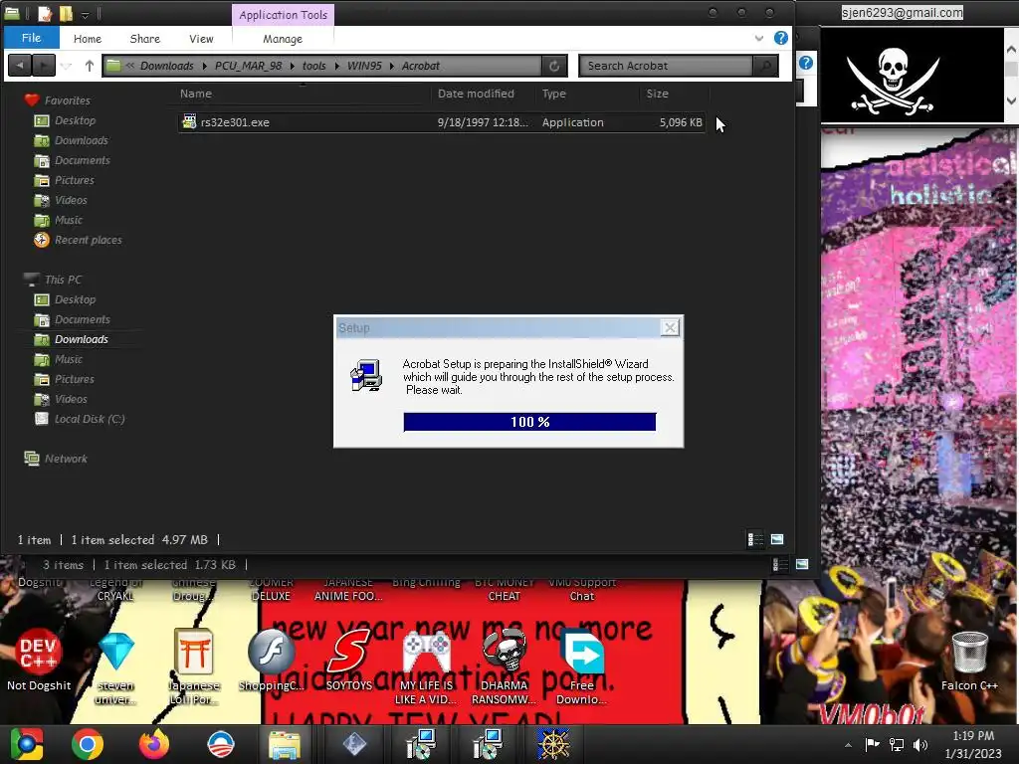The image size is (1019, 764).
Task: Switch to the Home ribbon tab
Action: coord(88,39)
